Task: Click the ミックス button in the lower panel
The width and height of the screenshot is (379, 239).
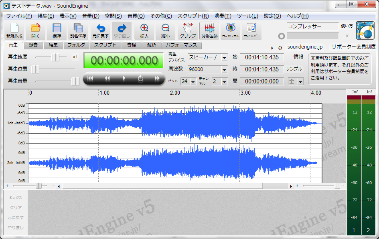Action: 16,198
